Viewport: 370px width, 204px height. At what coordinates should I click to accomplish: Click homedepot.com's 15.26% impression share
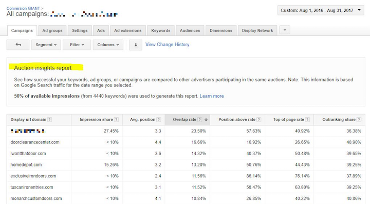click(111, 165)
